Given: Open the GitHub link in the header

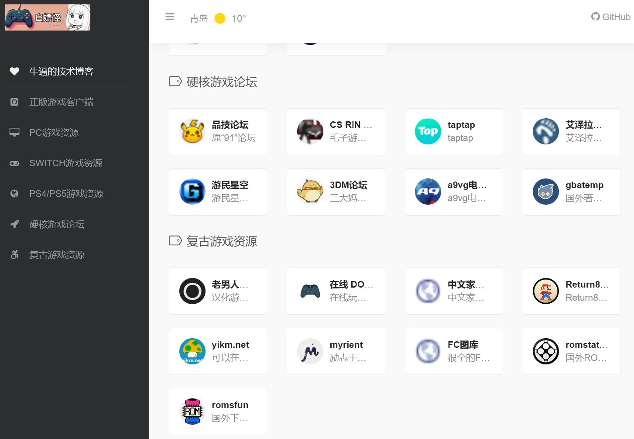Looking at the screenshot, I should (610, 17).
